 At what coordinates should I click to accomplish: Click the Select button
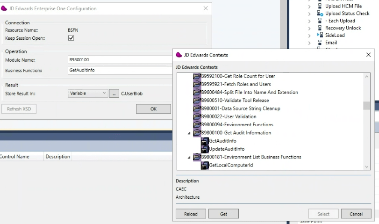pyautogui.click(x=323, y=214)
